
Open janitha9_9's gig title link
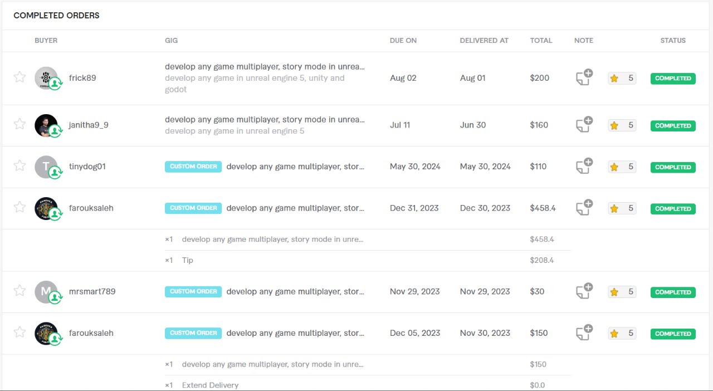point(265,119)
